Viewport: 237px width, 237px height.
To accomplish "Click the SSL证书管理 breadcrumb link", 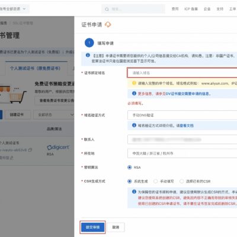I will tap(23, 23).
